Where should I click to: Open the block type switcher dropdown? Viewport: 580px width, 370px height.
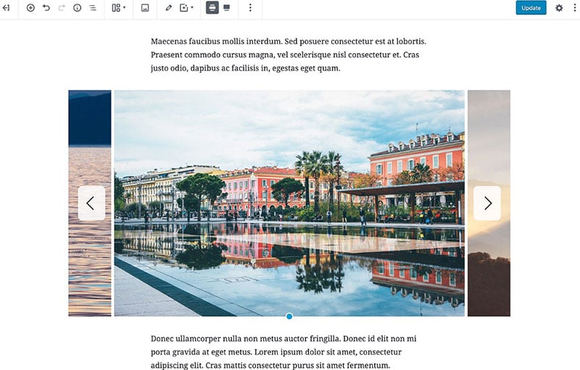(x=119, y=8)
